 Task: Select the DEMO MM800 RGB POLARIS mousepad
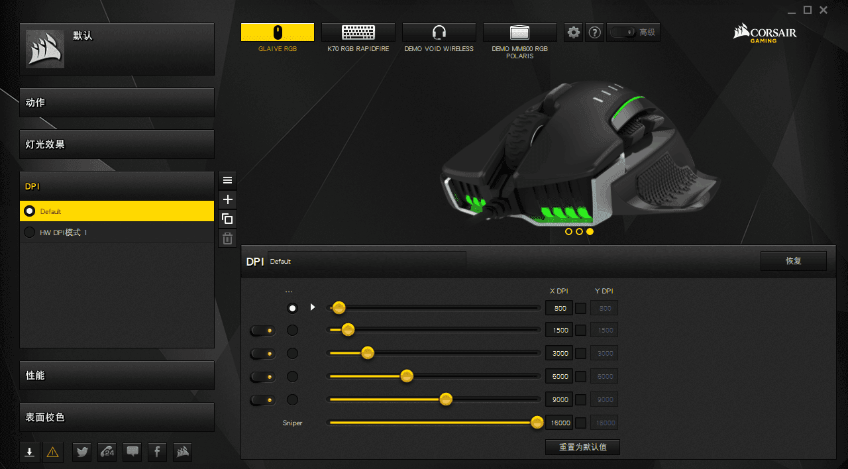click(x=519, y=32)
